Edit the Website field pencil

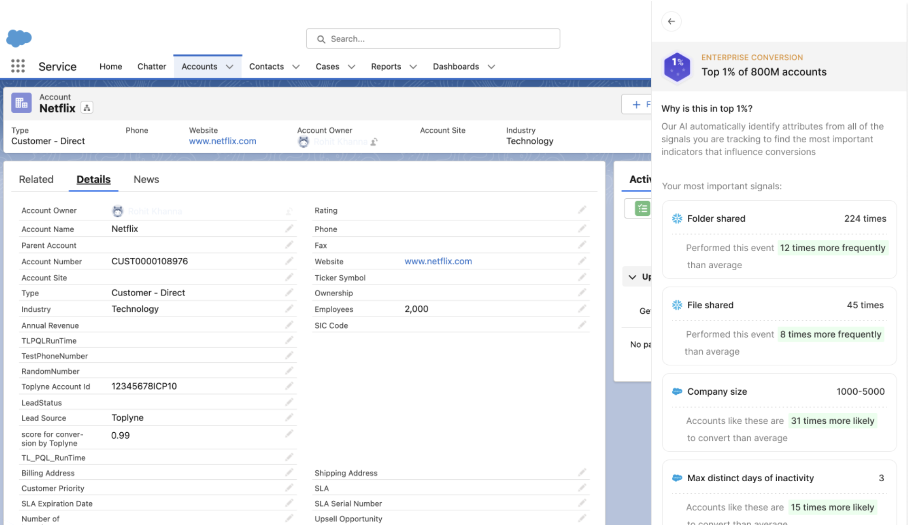(582, 261)
